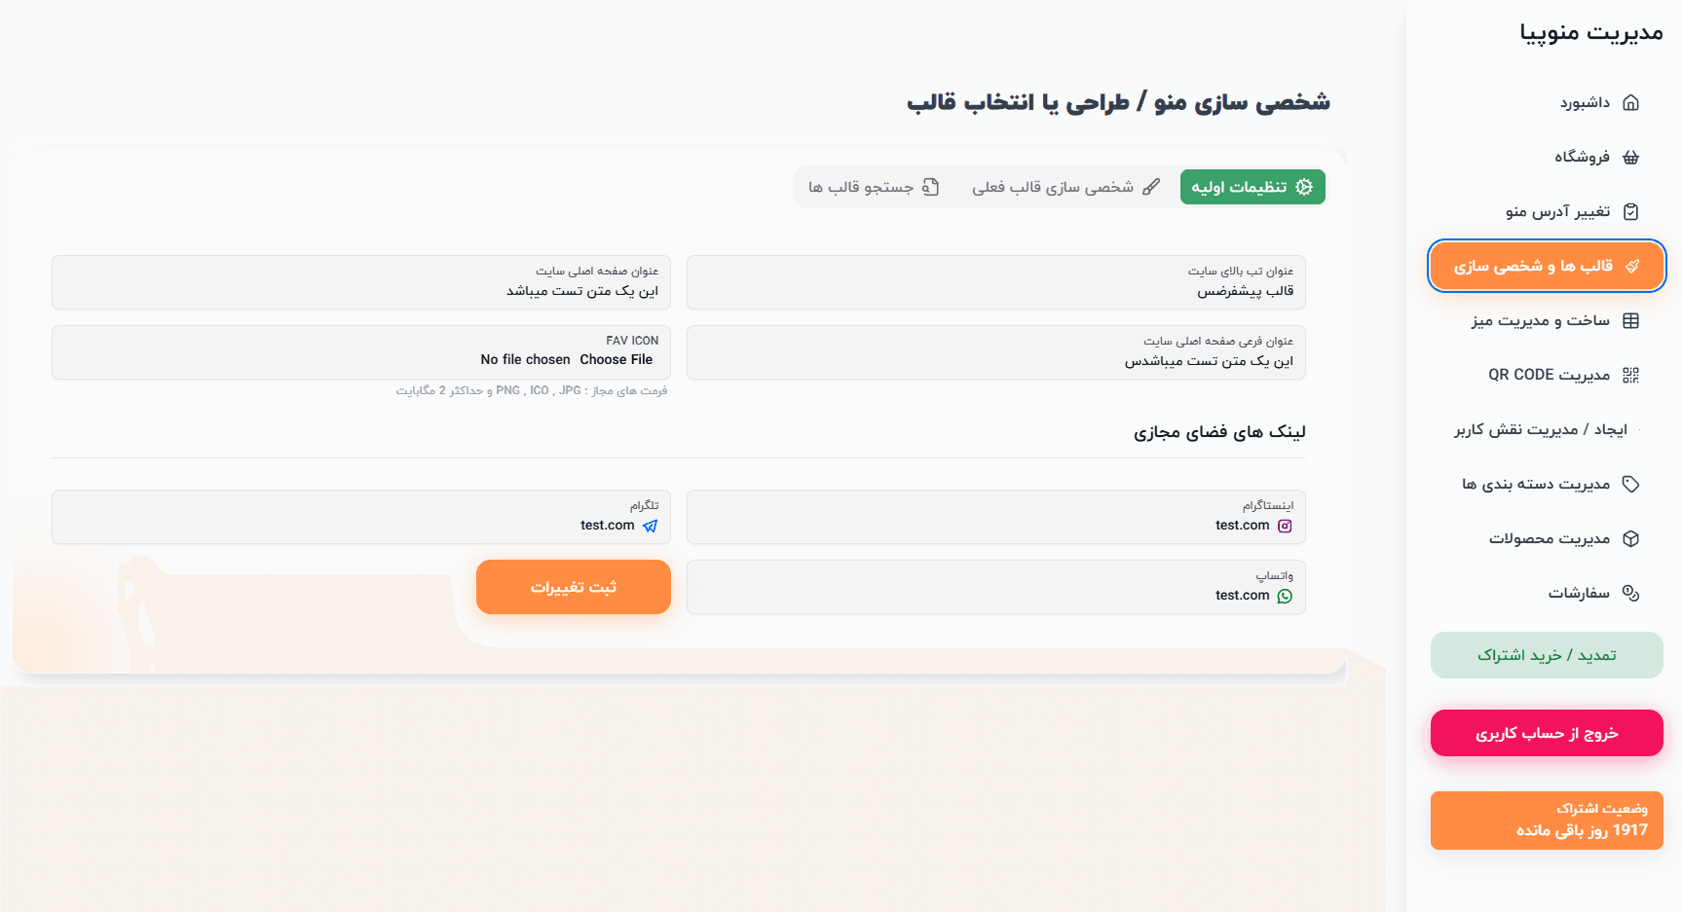Open شخصی سازی قالب فعلی tab
1682x912 pixels.
click(1065, 187)
